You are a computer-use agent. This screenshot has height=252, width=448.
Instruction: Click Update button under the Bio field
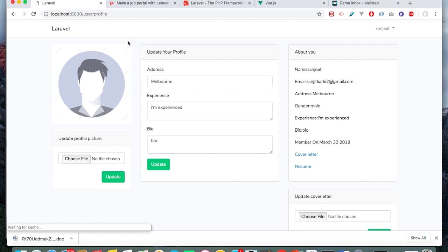[158, 164]
